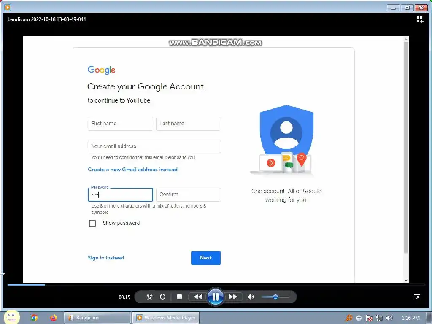
Task: Click the Last name field
Action: (x=189, y=124)
